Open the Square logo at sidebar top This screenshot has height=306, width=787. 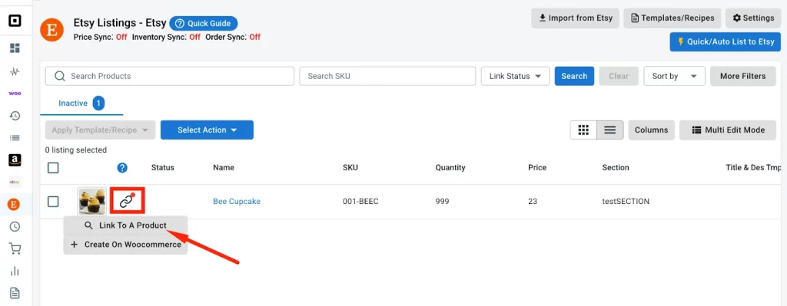point(15,21)
